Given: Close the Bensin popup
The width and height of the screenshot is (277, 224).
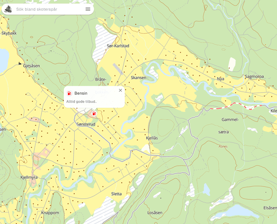Looking at the screenshot, I should click(x=120, y=90).
